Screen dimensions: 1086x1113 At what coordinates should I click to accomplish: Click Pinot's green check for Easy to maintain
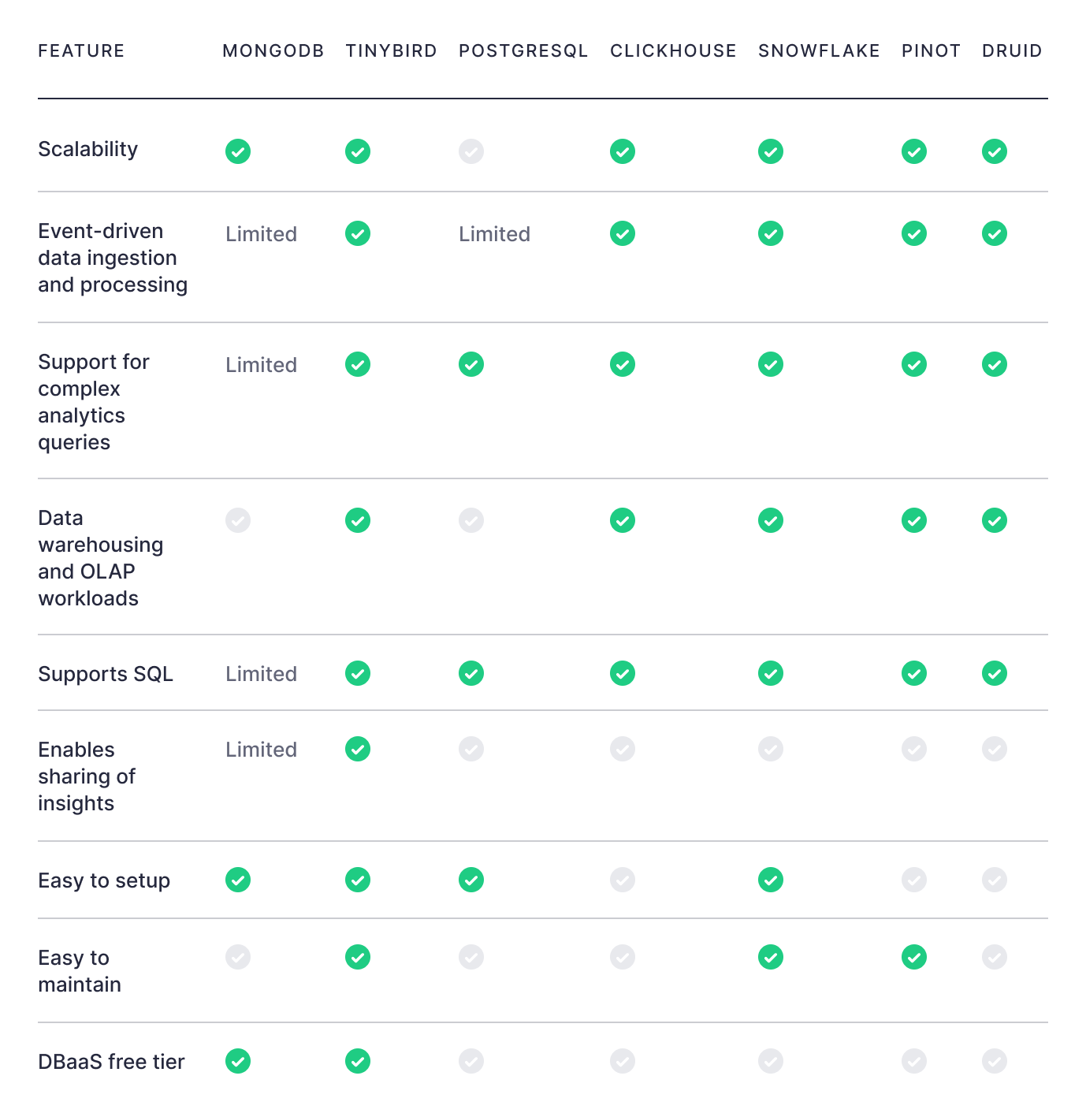coord(914,957)
